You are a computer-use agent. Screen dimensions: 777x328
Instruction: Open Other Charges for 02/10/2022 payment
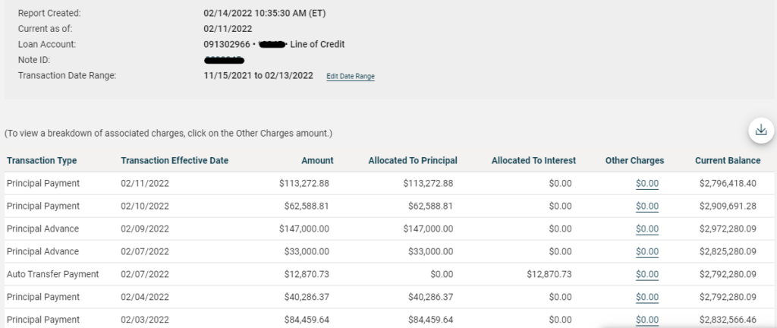tap(647, 206)
